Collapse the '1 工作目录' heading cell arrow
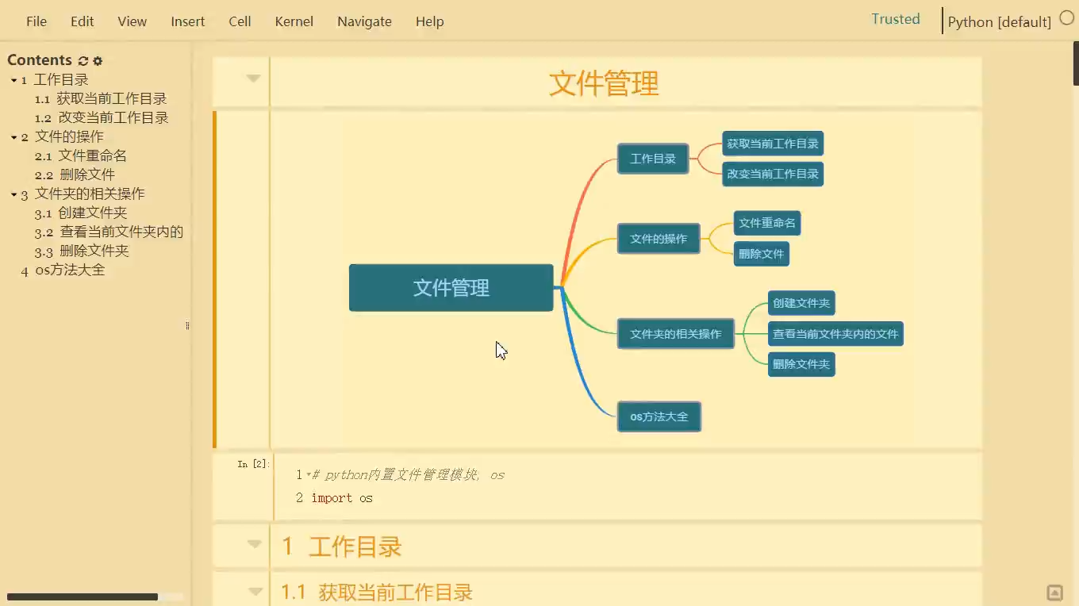1079x606 pixels. (x=254, y=544)
